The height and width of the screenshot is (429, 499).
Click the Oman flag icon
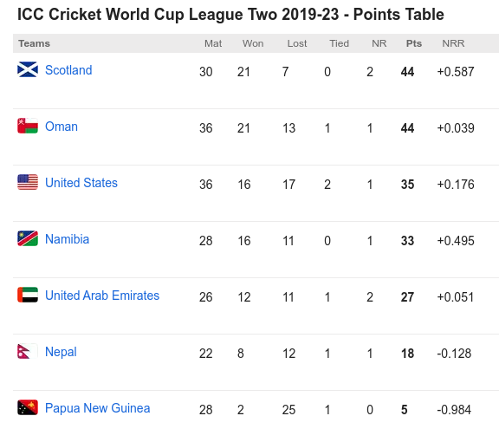[28, 126]
